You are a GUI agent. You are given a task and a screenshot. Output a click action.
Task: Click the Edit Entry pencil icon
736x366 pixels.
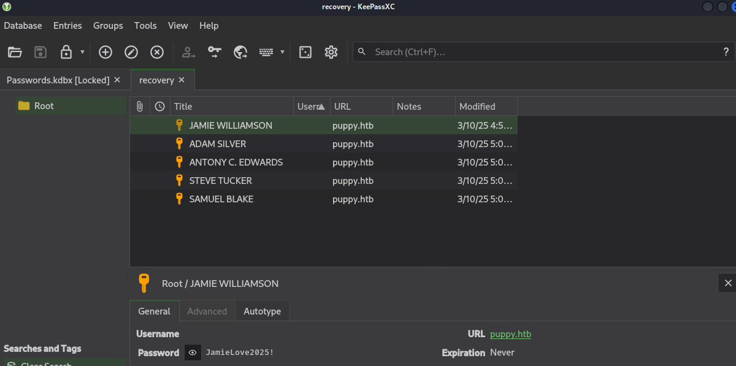coord(131,52)
